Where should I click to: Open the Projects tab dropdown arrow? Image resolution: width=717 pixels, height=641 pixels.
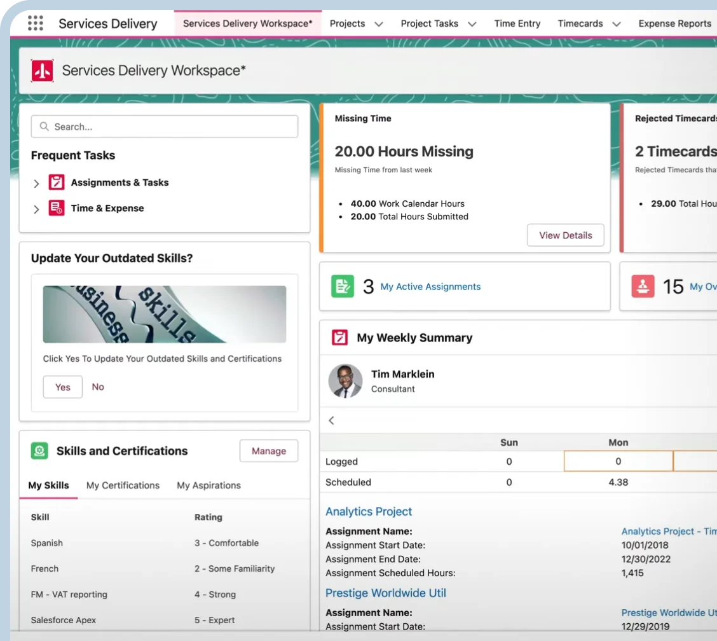tap(379, 24)
